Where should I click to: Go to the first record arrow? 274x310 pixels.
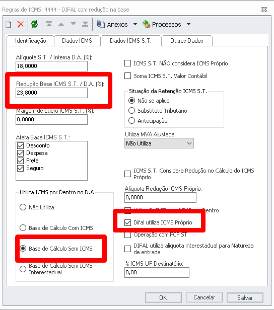tap(49, 24)
